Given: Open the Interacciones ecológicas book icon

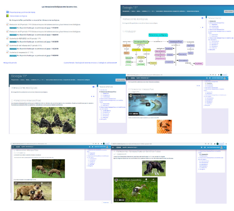Looking at the screenshot, I should (x=7, y=16).
